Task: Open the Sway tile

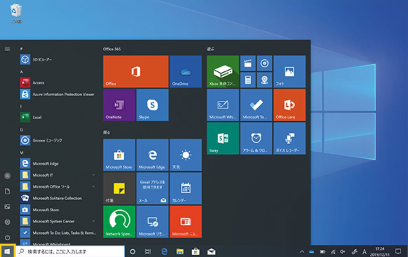Action: click(223, 138)
